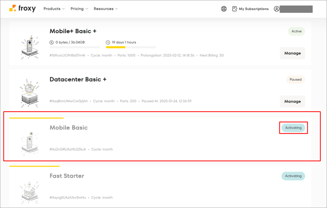Click the Mobile Basic phone illustration
327x208 pixels.
click(29, 143)
